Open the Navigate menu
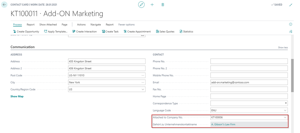The height and width of the screenshot is (133, 300). tap(95, 24)
